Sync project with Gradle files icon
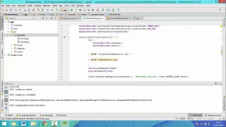 pyautogui.click(x=103, y=10)
